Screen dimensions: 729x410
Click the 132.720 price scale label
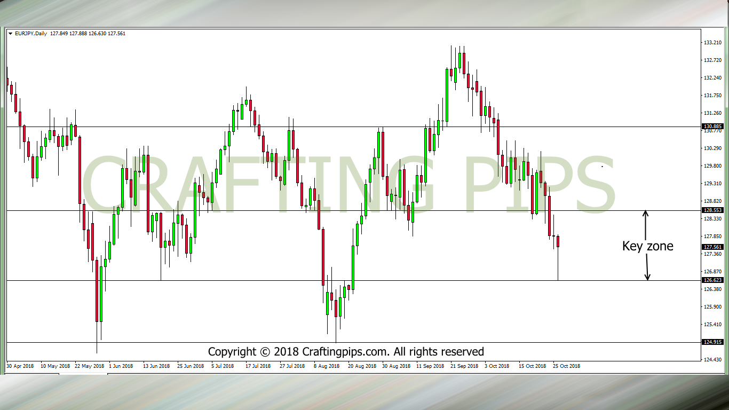coord(713,60)
